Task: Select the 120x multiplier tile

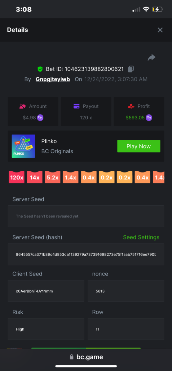Action: pos(16,177)
